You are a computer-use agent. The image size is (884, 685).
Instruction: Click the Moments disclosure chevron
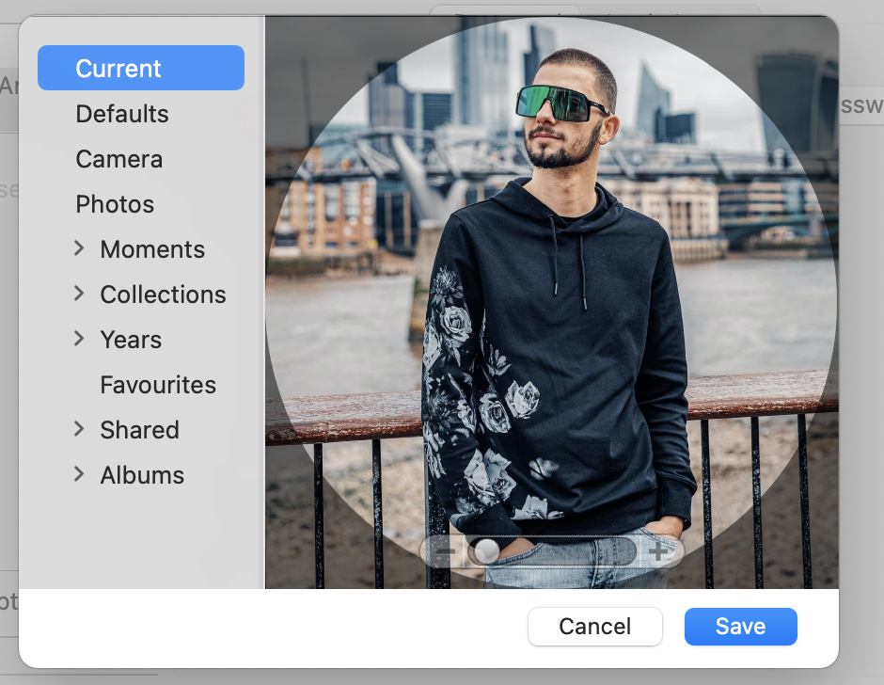tap(80, 248)
